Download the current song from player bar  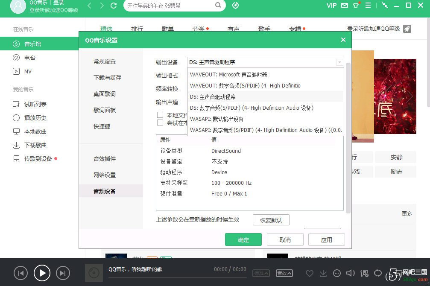(323, 273)
